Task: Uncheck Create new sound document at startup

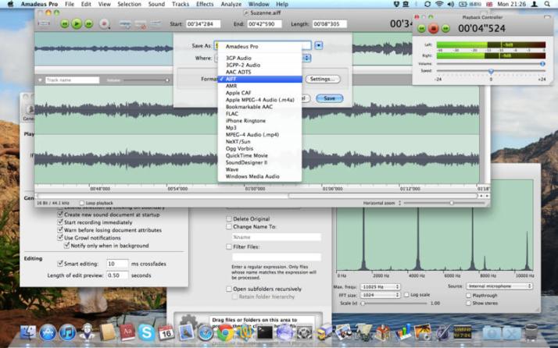Action: point(60,215)
